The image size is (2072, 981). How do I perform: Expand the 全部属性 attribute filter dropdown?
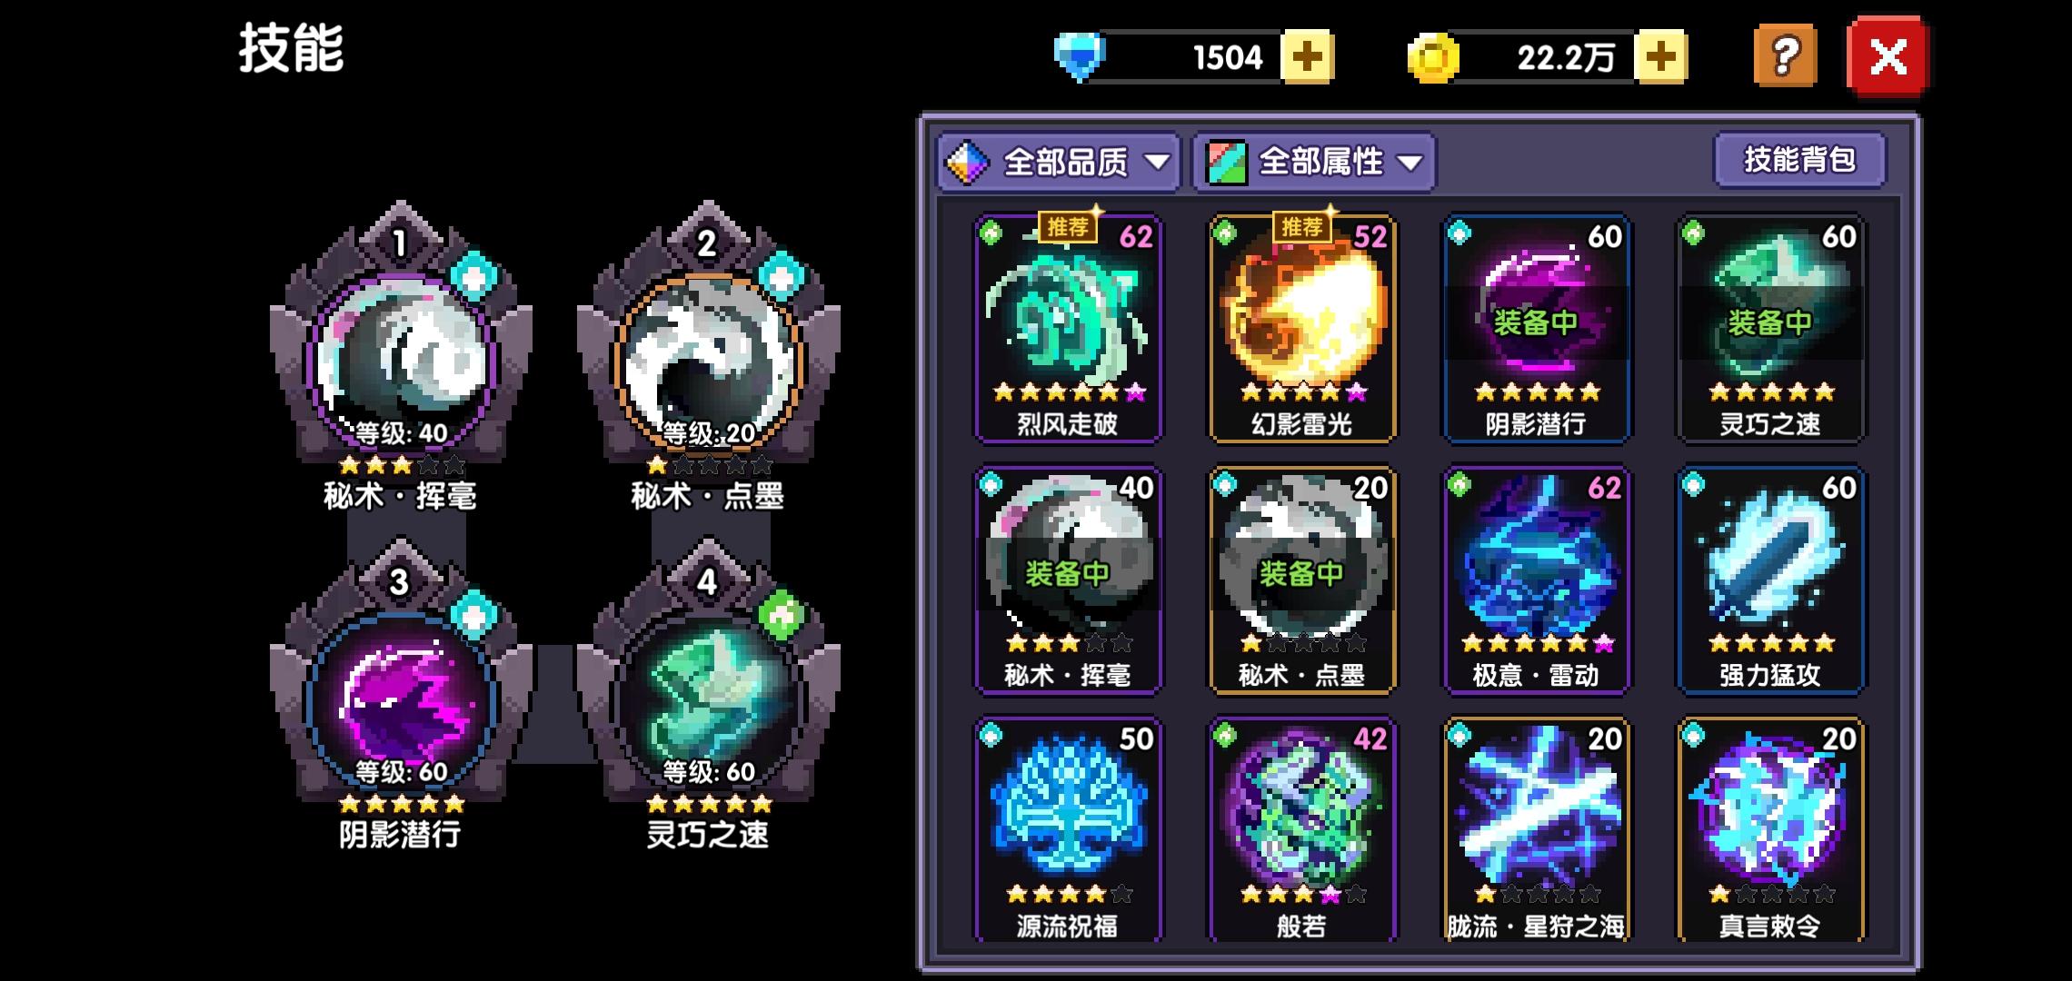click(x=1314, y=163)
